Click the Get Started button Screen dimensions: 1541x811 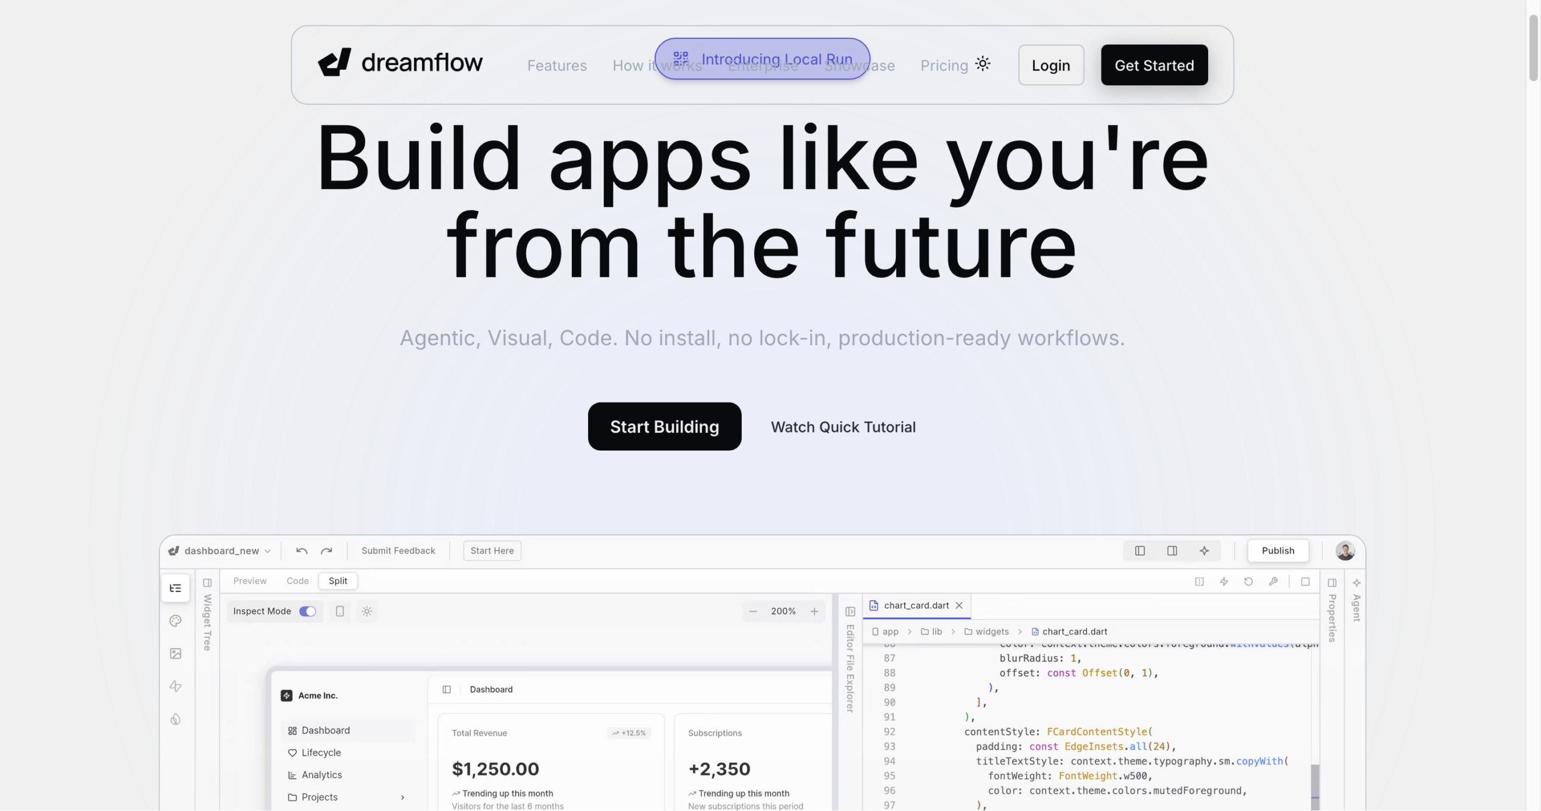point(1154,65)
